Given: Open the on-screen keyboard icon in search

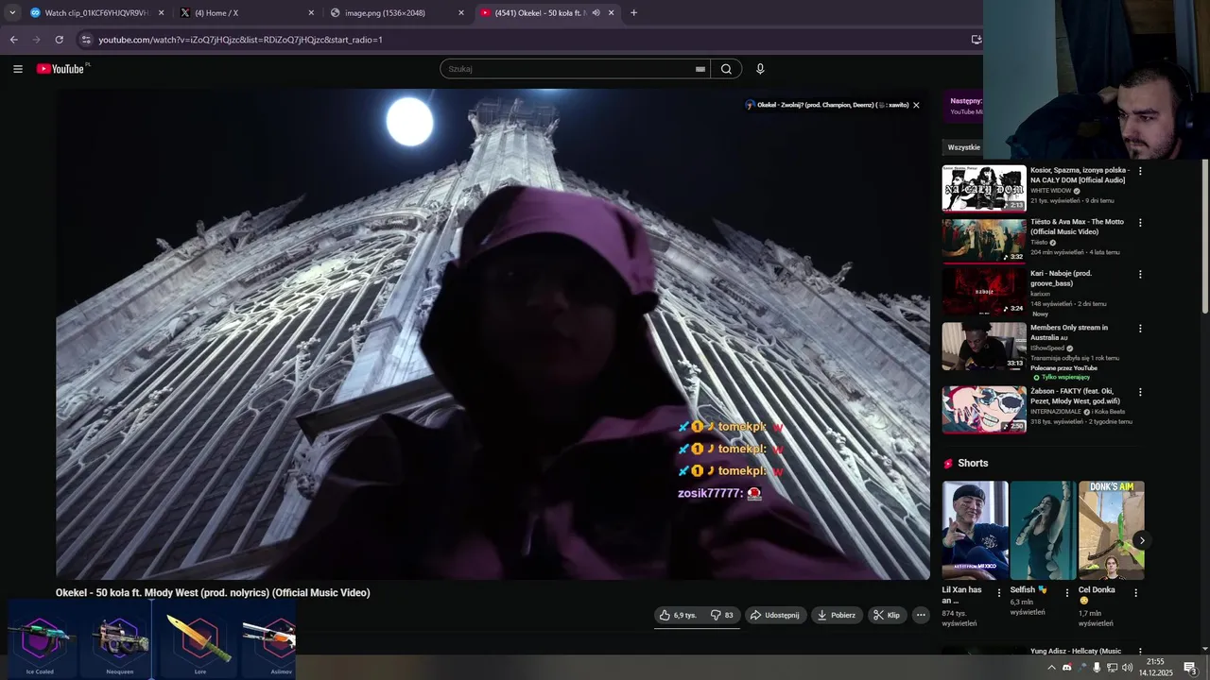Looking at the screenshot, I should (x=700, y=69).
